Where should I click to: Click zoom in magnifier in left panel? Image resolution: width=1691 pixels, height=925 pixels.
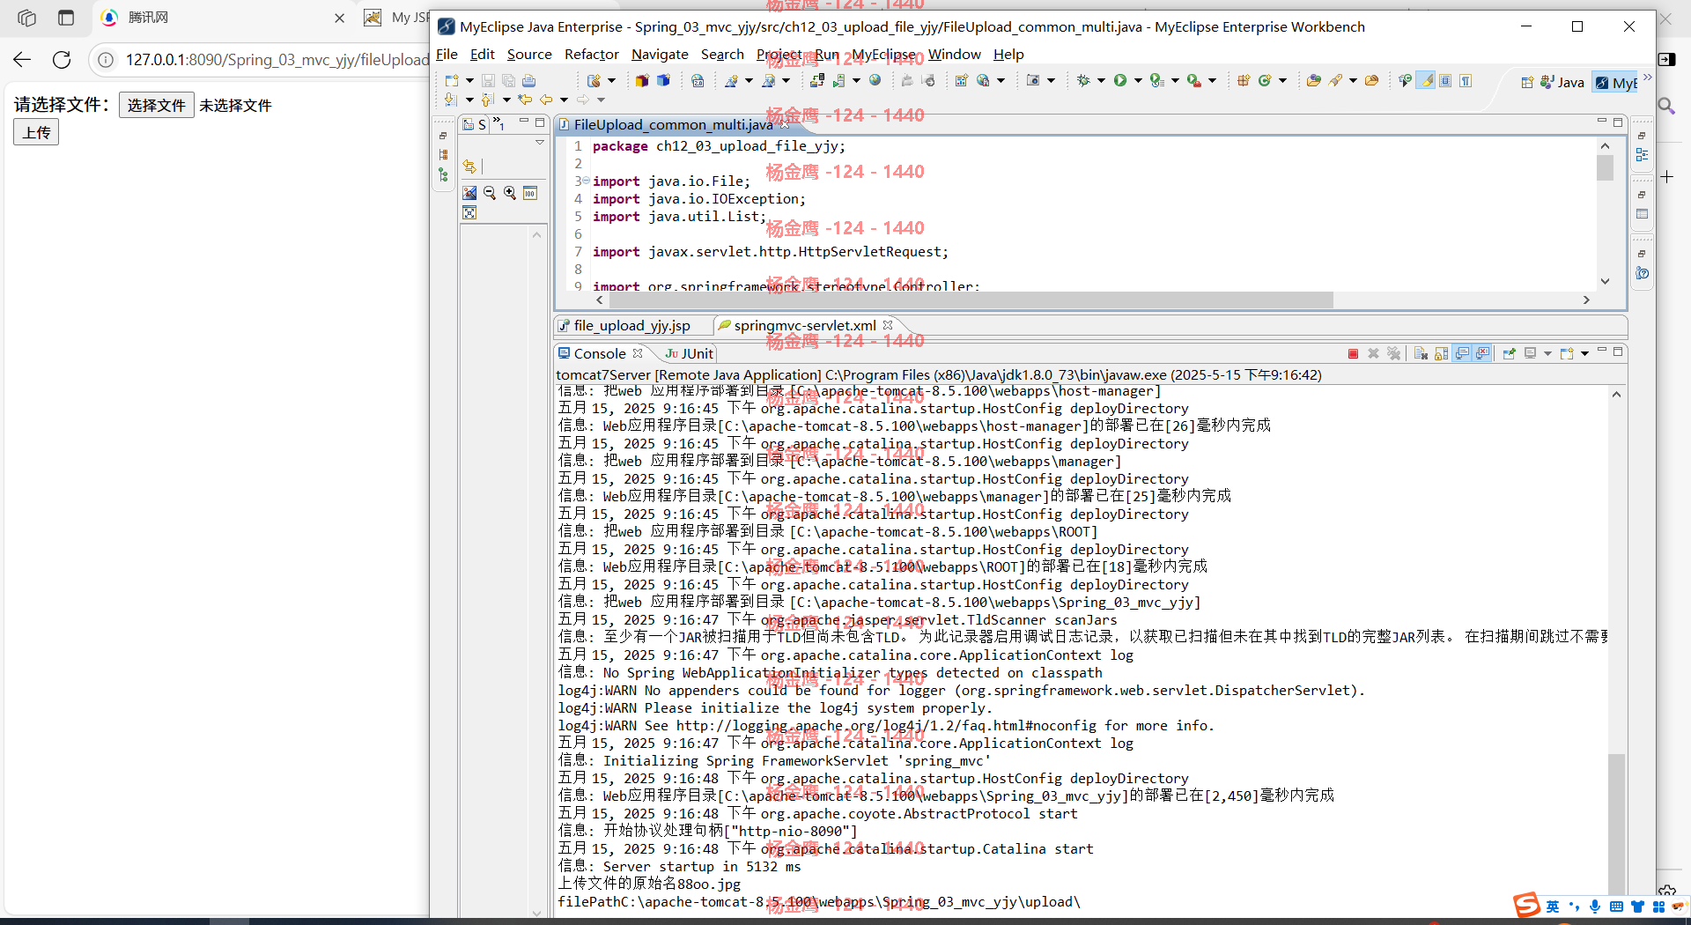click(x=510, y=193)
